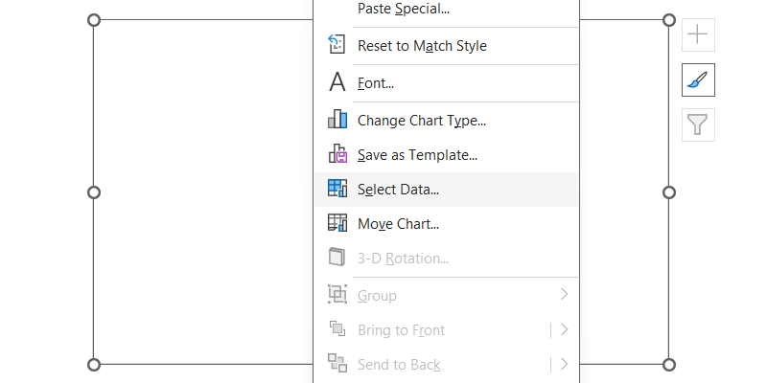The height and width of the screenshot is (383, 767).
Task: Click the Chart Elements plus button
Action: [x=698, y=35]
